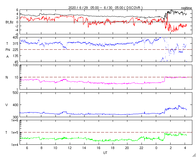Select the '300' tick on V axis

point(16,117)
